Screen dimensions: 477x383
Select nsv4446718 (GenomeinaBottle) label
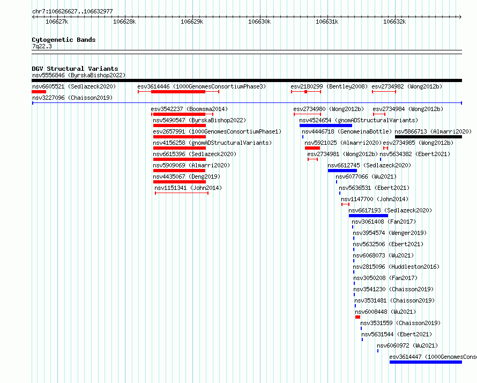tap(346, 131)
